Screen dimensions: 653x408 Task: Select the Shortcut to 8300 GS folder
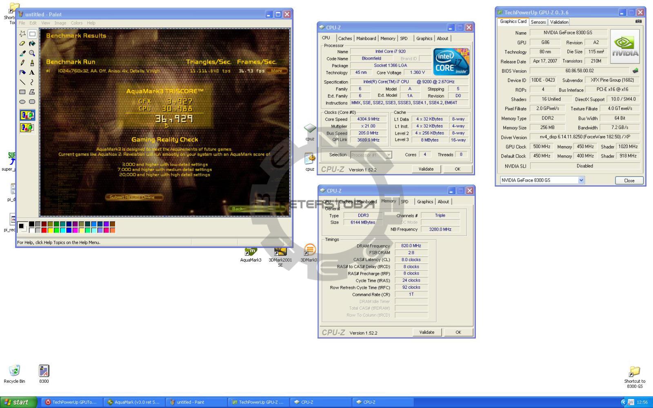click(635, 377)
